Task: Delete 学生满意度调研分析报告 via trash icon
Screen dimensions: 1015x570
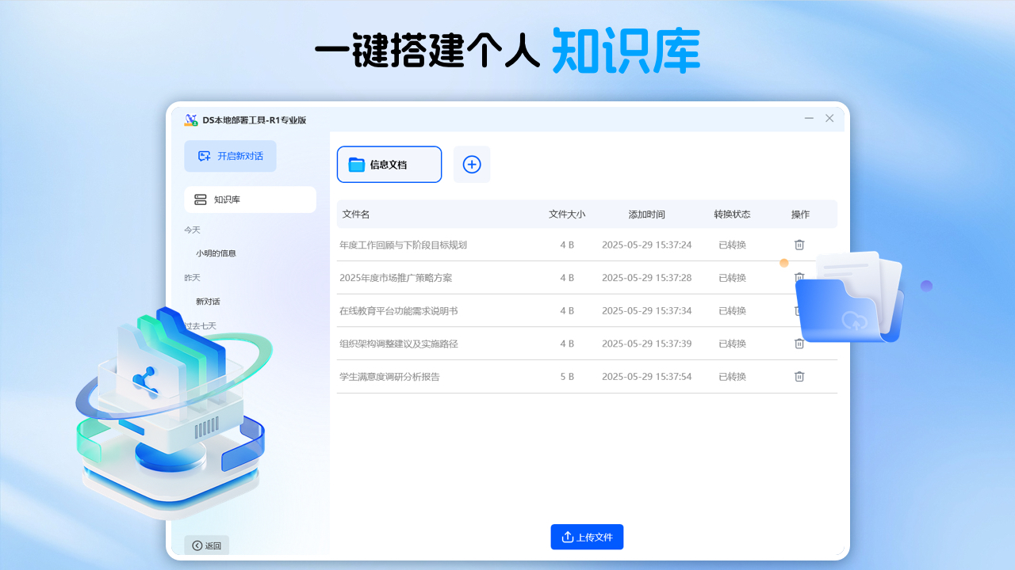Action: (799, 376)
